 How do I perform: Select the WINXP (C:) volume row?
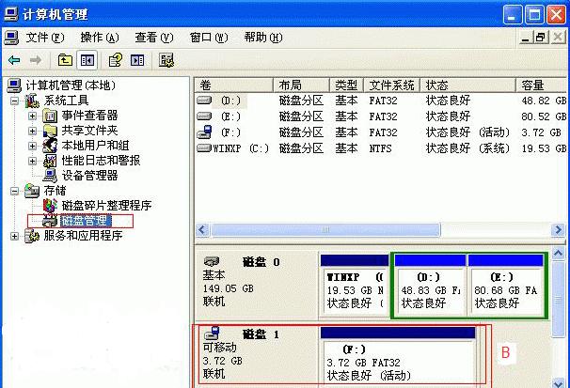[x=233, y=148]
